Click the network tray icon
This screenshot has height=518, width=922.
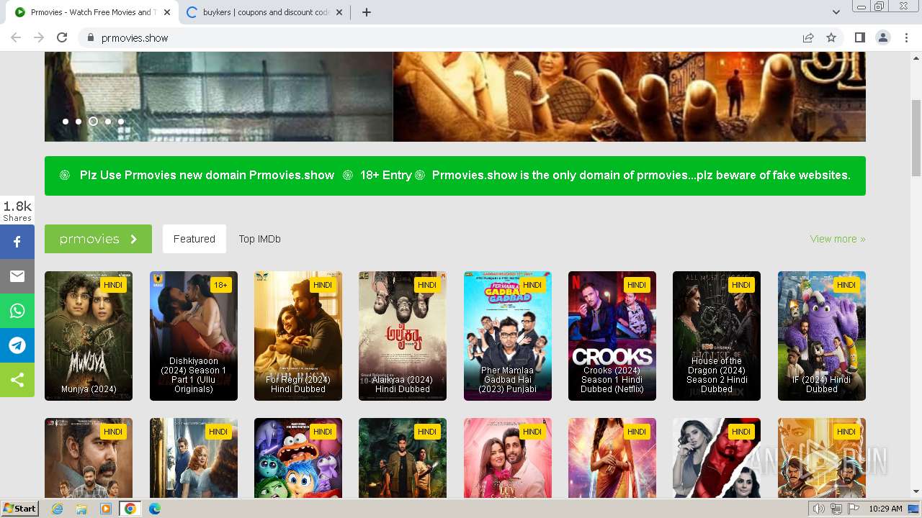click(836, 509)
